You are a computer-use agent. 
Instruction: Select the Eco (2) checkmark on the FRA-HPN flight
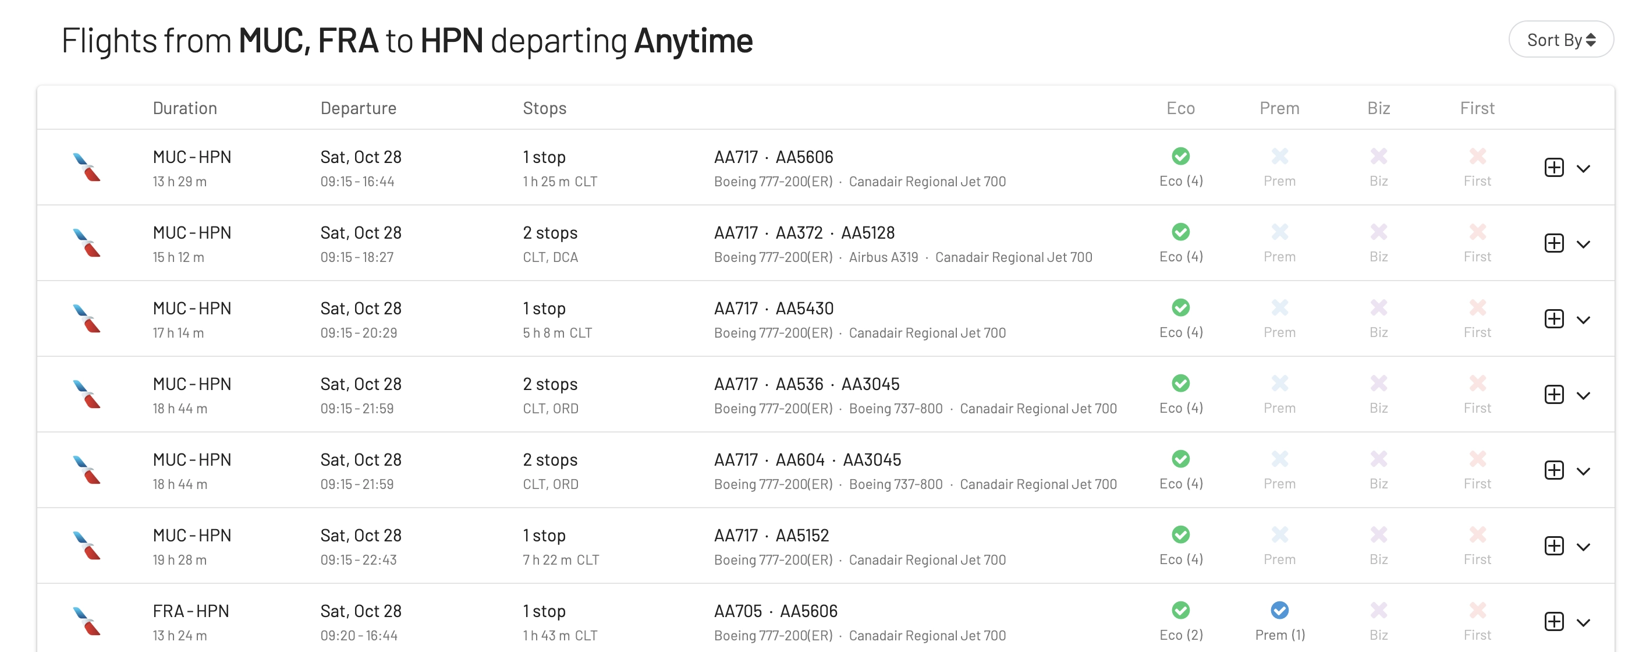[x=1180, y=610]
